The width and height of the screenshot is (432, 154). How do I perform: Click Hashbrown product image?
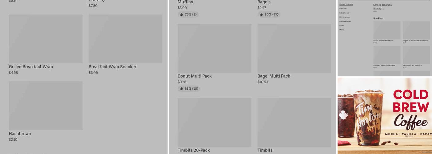(46, 106)
